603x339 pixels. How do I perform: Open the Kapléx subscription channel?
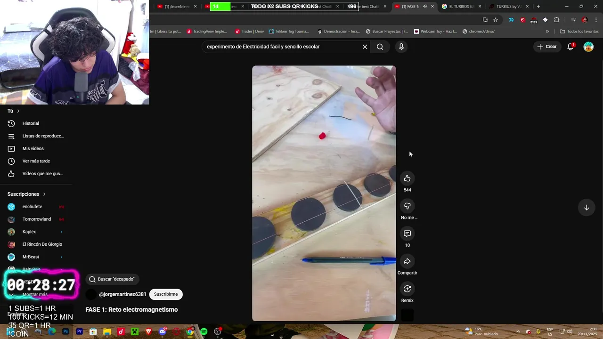point(36,232)
